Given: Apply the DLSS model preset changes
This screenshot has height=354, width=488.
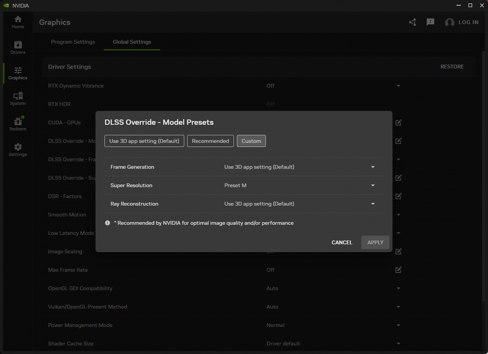Looking at the screenshot, I should tap(375, 243).
